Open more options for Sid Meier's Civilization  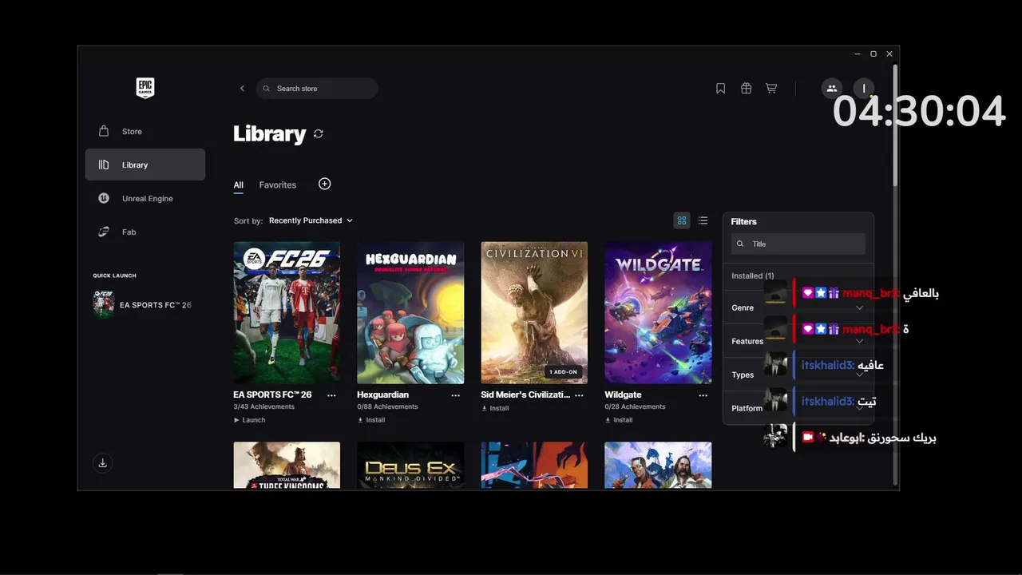(579, 395)
